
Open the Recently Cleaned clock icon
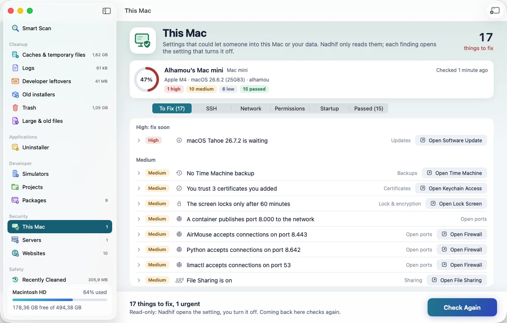pos(15,280)
